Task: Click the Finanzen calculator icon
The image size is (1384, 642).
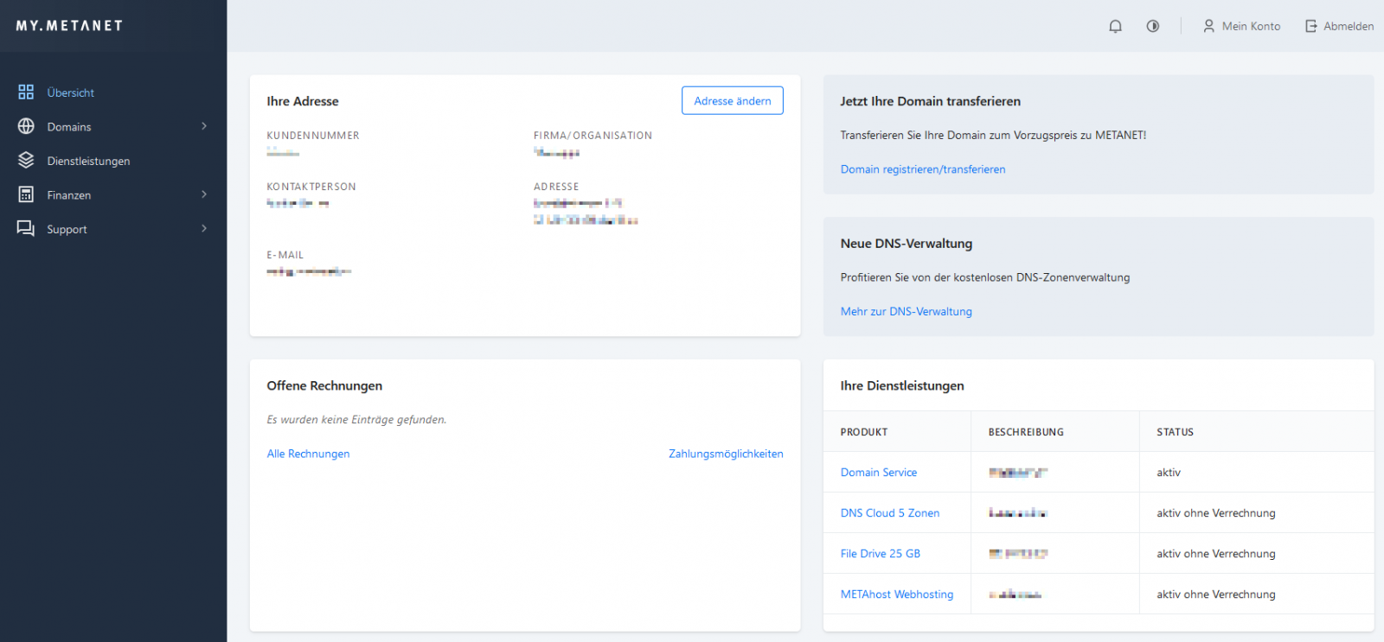Action: pyautogui.click(x=26, y=194)
